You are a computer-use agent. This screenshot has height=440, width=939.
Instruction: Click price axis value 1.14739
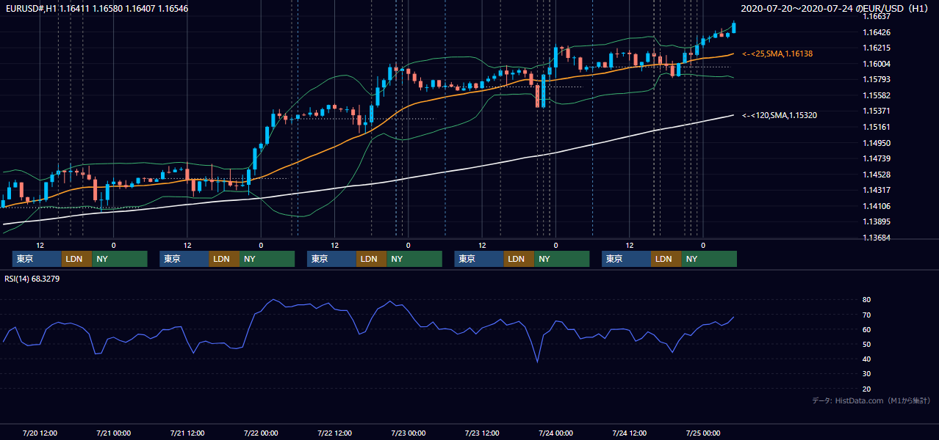click(877, 158)
